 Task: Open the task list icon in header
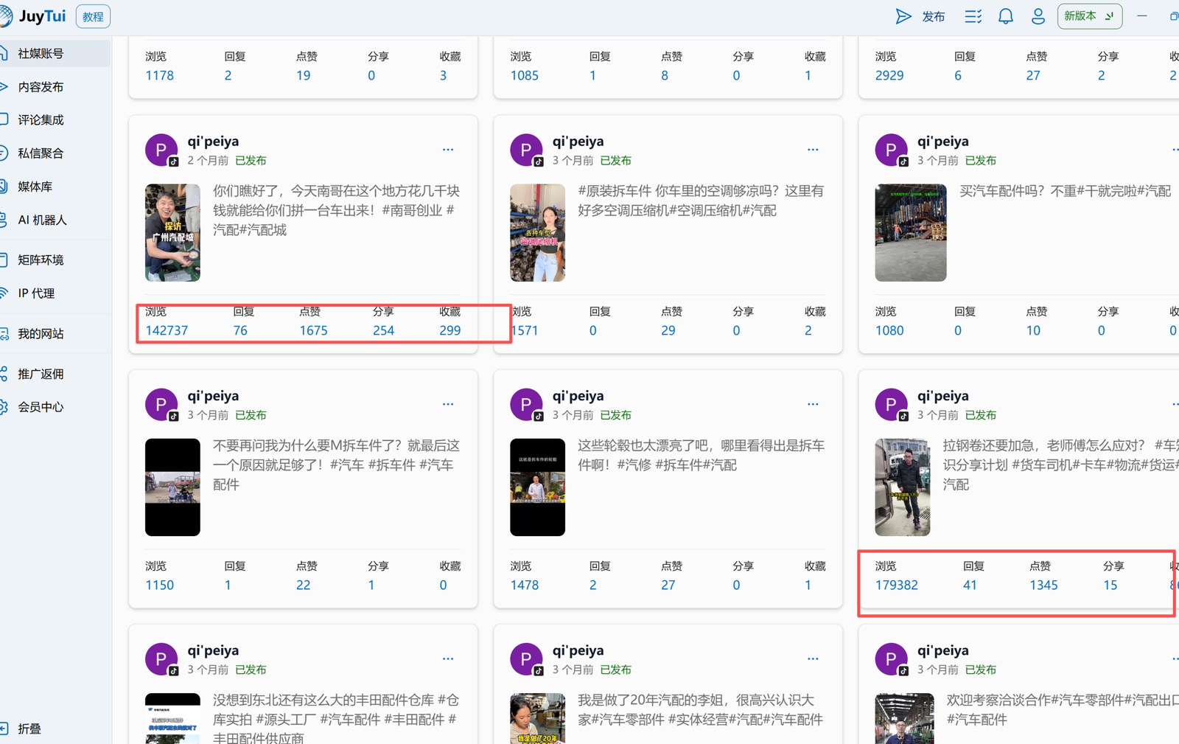(x=973, y=16)
